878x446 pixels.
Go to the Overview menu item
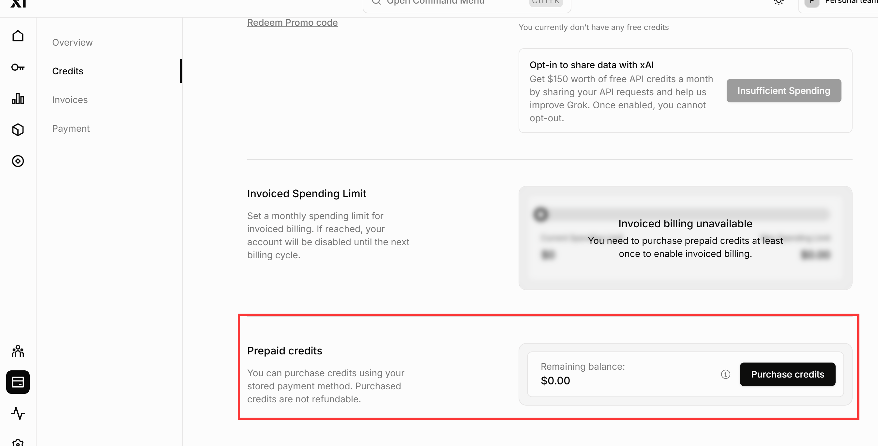click(72, 42)
